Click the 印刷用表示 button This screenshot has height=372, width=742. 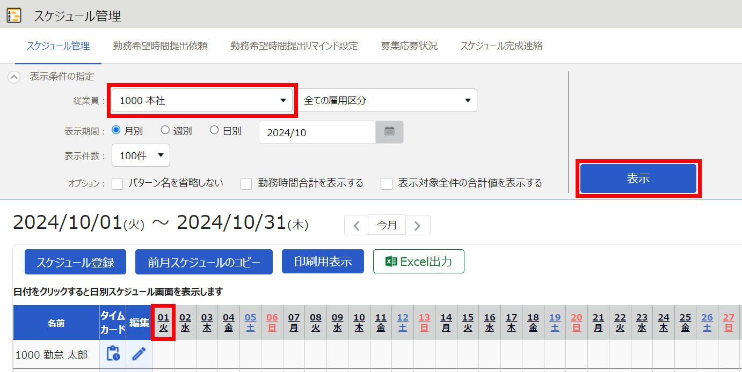pyautogui.click(x=323, y=262)
